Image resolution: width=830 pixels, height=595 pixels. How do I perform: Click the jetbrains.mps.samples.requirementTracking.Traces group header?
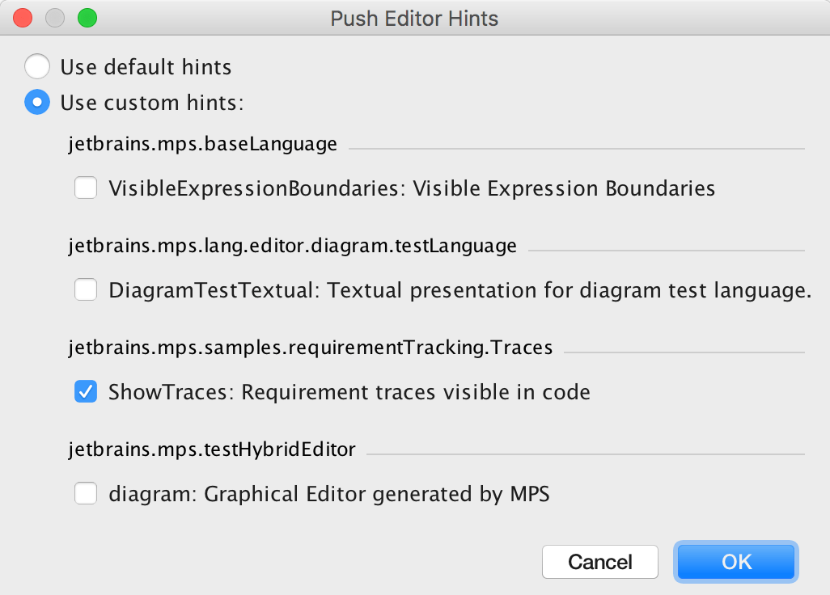(310, 348)
